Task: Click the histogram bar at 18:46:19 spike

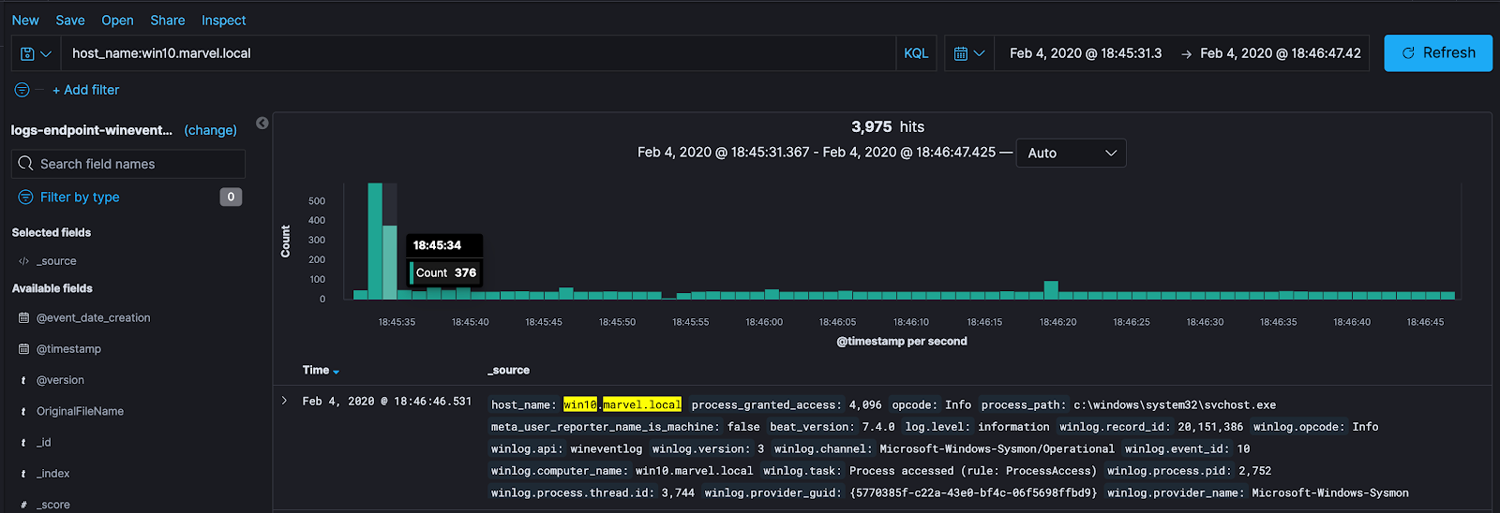Action: pos(1051,290)
